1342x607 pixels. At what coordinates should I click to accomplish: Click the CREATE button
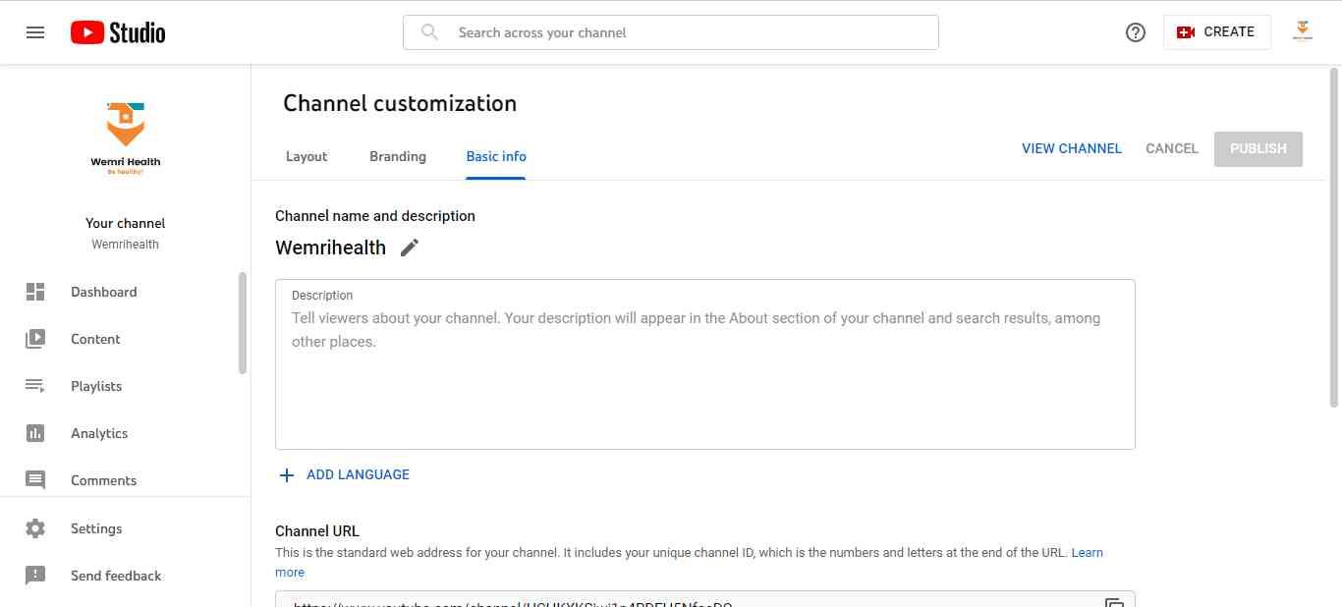coord(1216,32)
